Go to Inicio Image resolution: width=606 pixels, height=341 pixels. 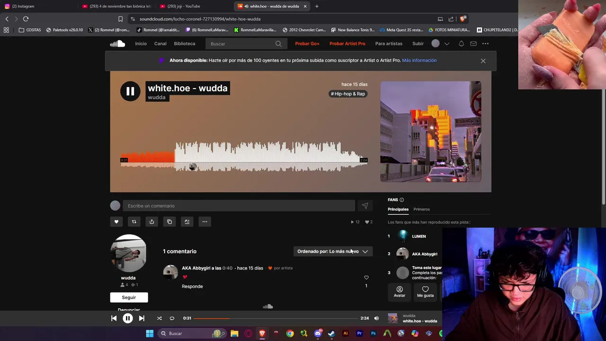(141, 44)
